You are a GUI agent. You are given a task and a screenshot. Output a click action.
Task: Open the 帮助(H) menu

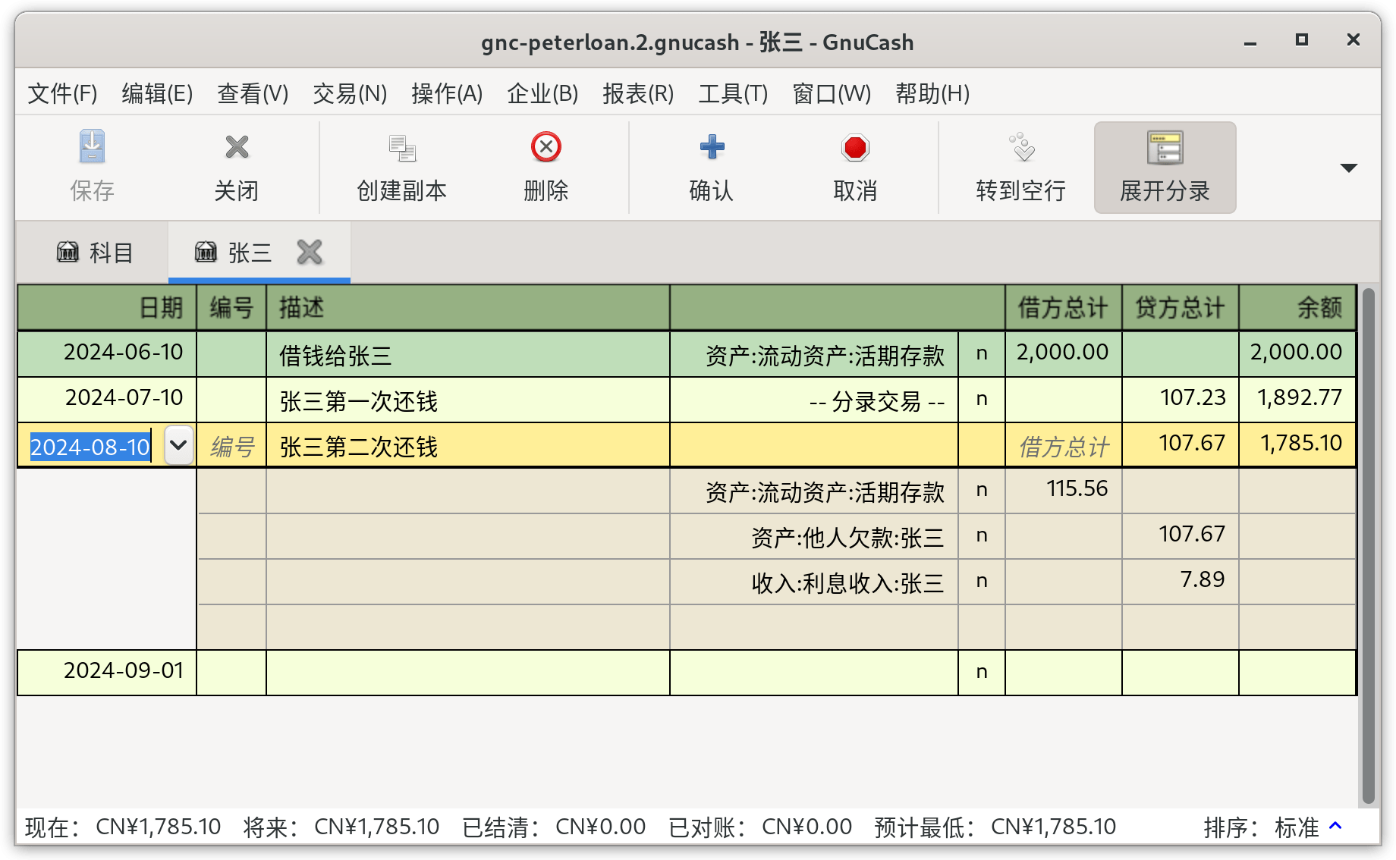pyautogui.click(x=932, y=93)
